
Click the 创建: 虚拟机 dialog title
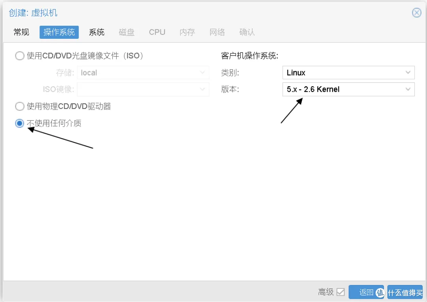[x=33, y=13]
